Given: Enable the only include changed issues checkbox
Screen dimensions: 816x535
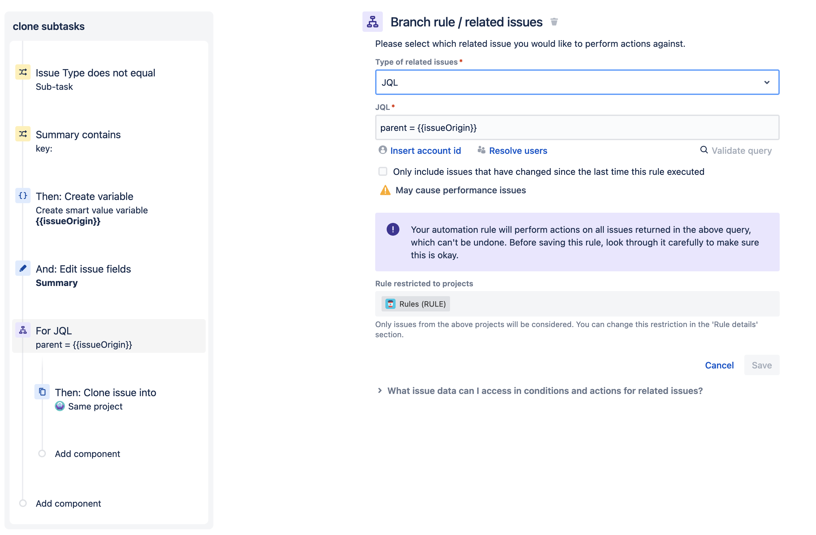Looking at the screenshot, I should tap(383, 171).
